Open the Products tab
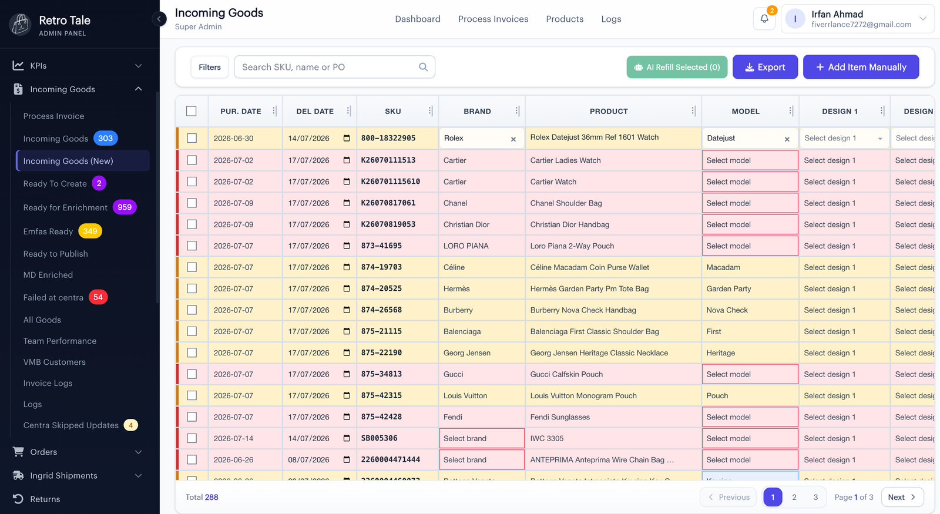The height and width of the screenshot is (514, 940). click(x=565, y=19)
